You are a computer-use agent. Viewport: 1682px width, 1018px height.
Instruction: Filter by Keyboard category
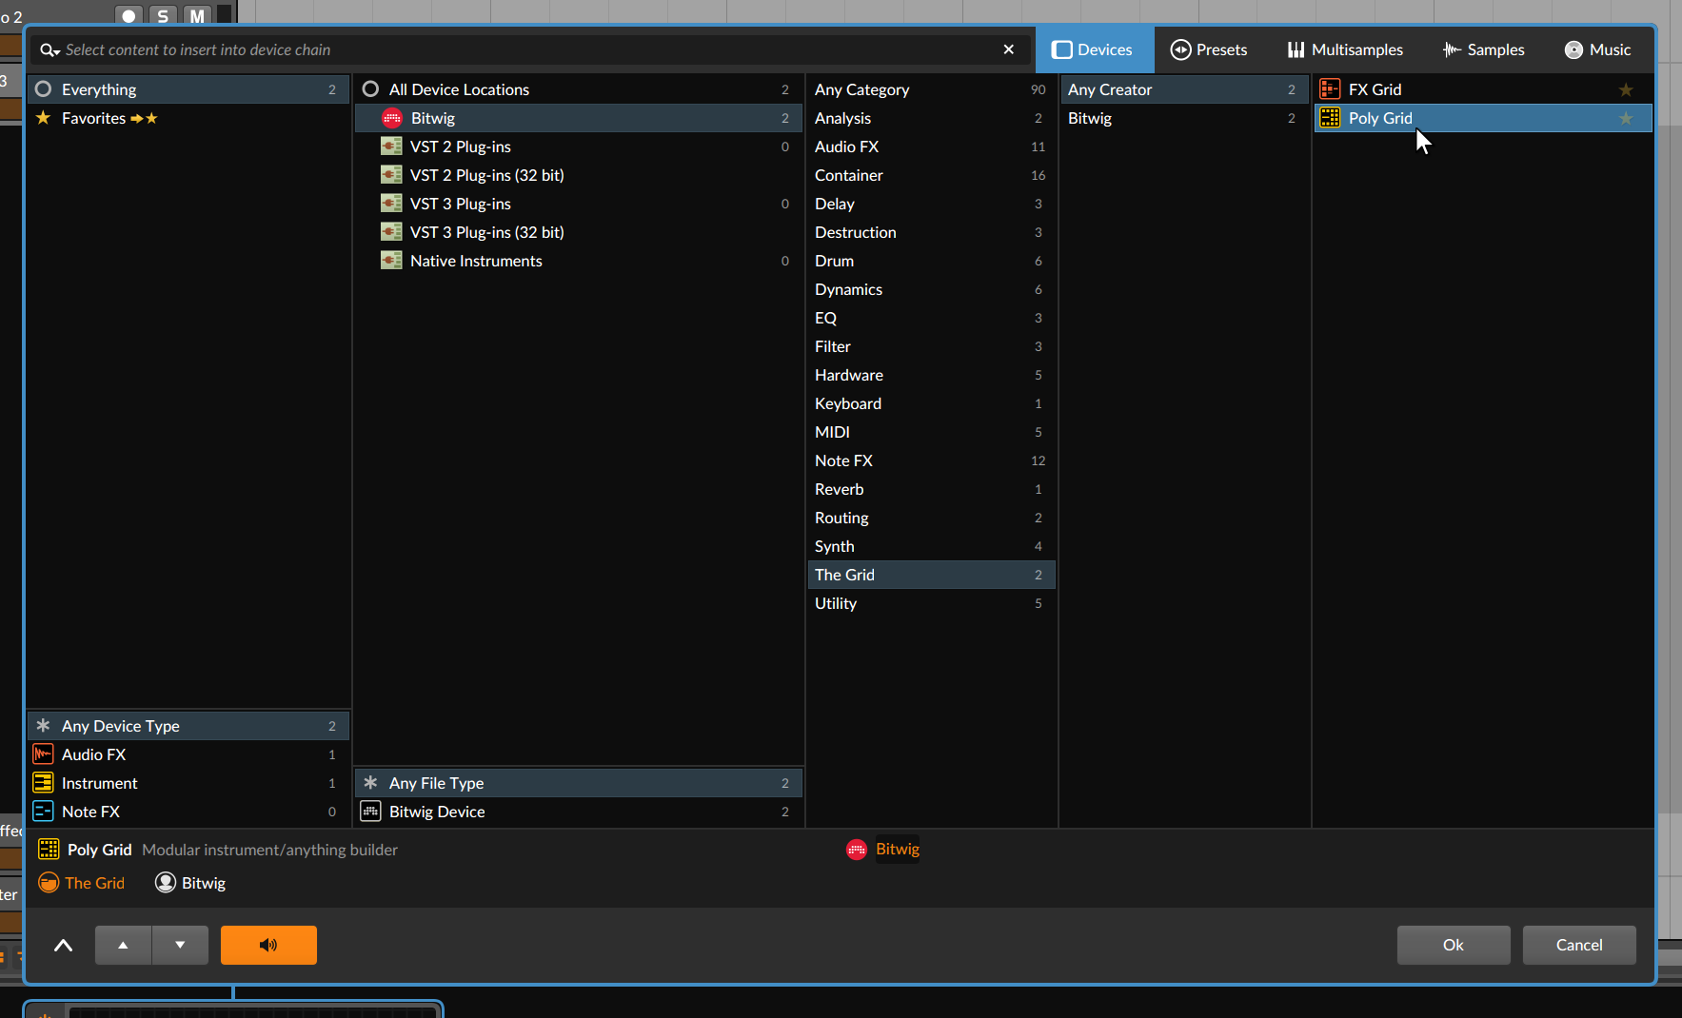[x=931, y=403]
